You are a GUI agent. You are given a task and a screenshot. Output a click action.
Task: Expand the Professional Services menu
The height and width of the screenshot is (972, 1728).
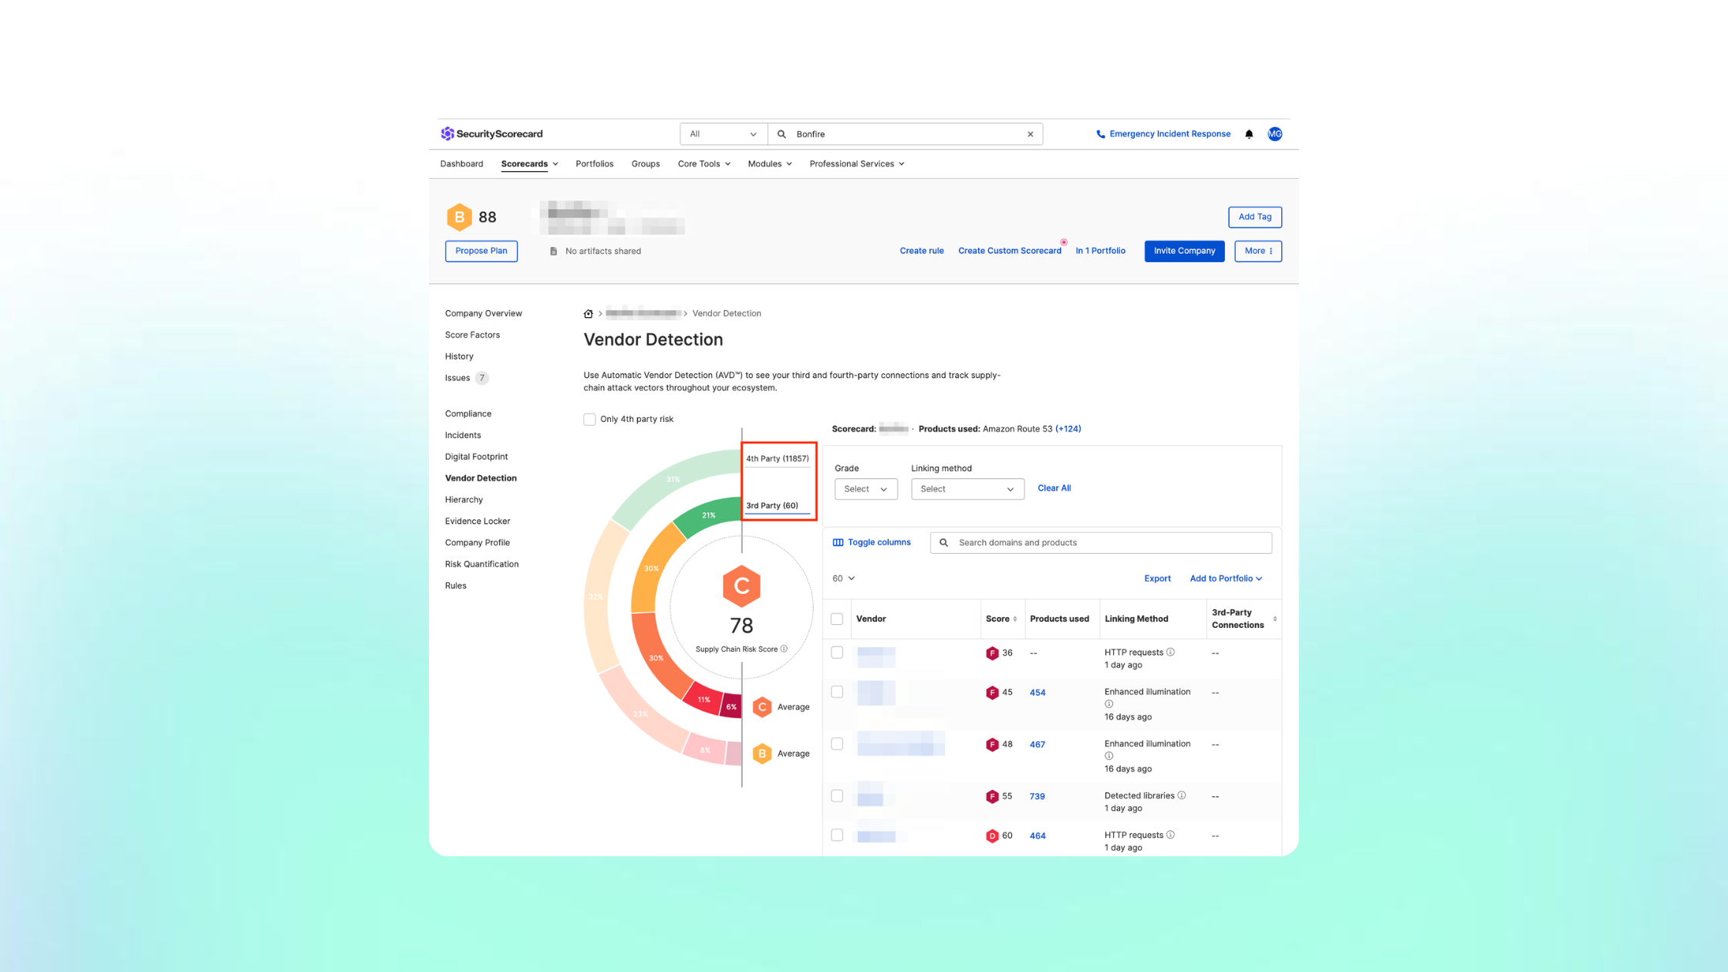tap(856, 164)
